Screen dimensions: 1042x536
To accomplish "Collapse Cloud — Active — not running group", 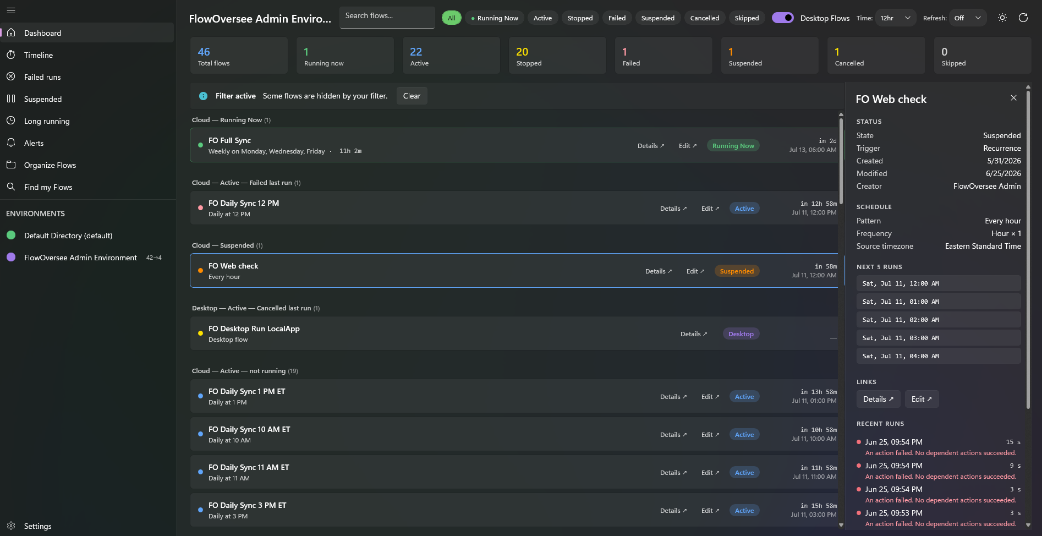I will click(x=245, y=371).
